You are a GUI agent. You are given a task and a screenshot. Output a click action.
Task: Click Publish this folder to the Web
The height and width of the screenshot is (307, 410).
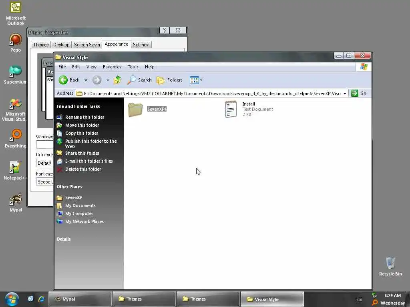(x=91, y=144)
